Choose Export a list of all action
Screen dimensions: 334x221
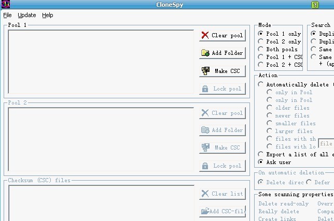point(261,154)
